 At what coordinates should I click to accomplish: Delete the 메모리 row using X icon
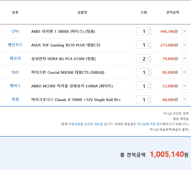[x=185, y=59]
